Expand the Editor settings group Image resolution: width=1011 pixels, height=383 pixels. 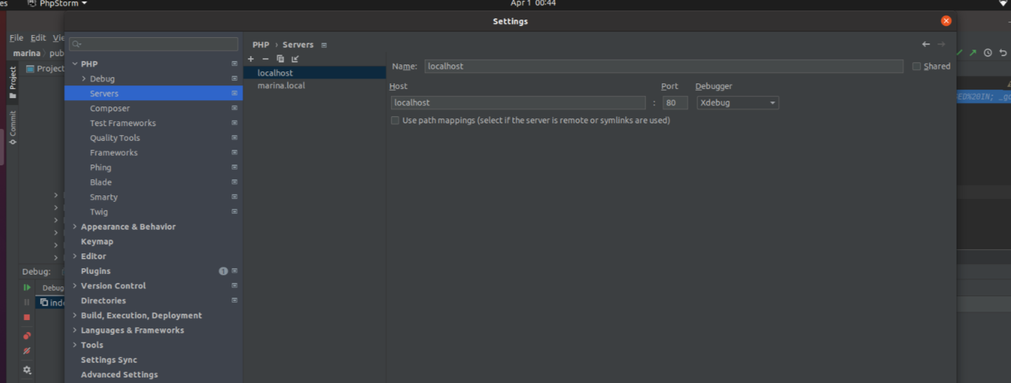click(74, 256)
